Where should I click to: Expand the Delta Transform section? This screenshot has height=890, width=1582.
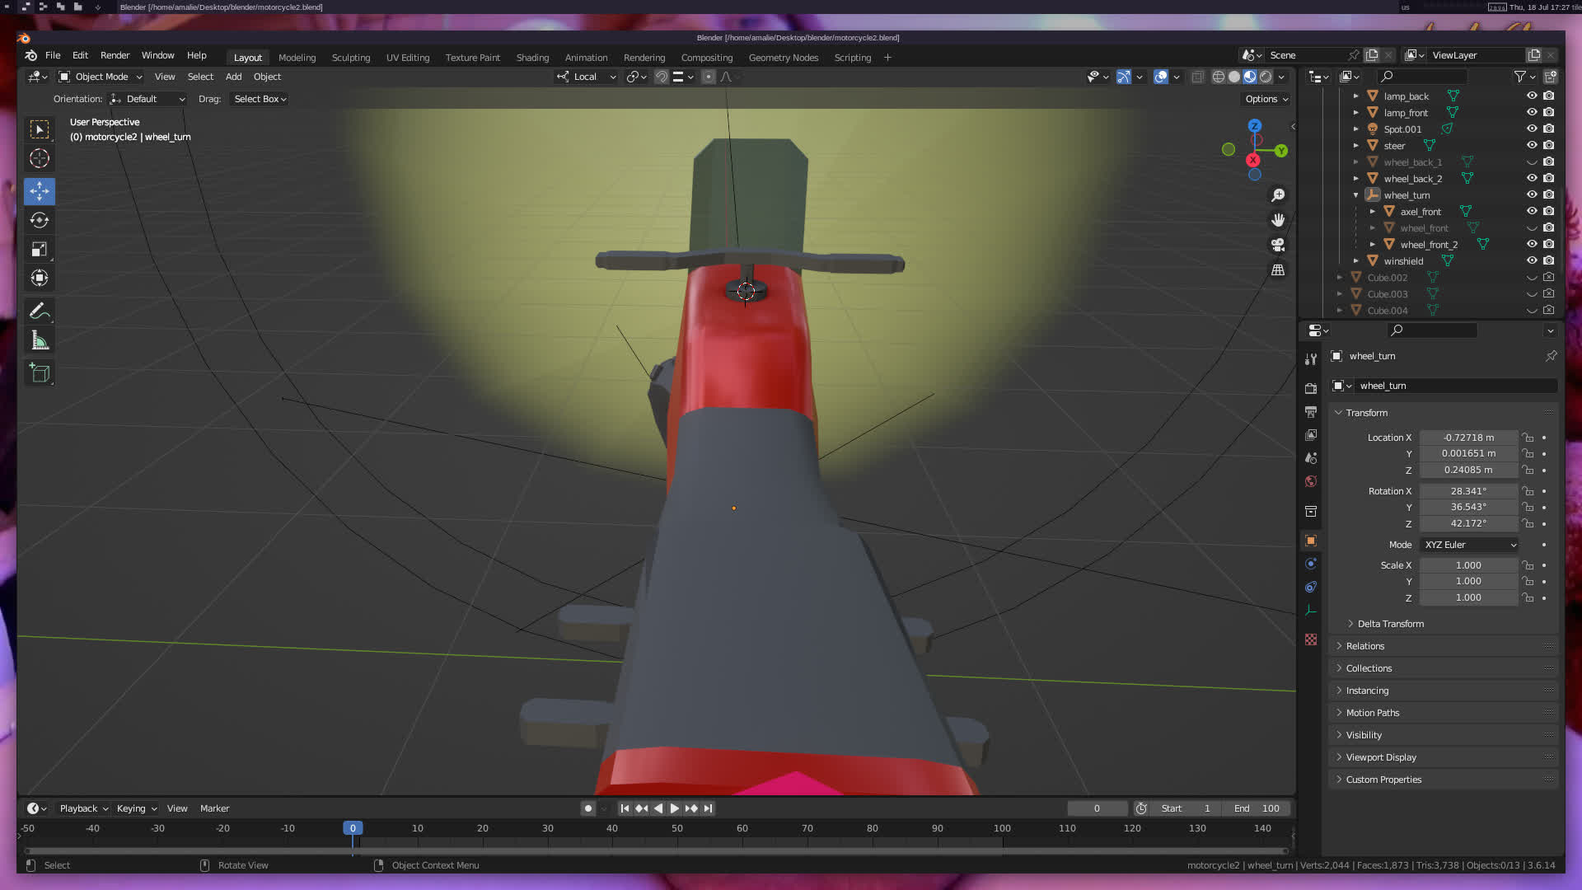(x=1390, y=624)
